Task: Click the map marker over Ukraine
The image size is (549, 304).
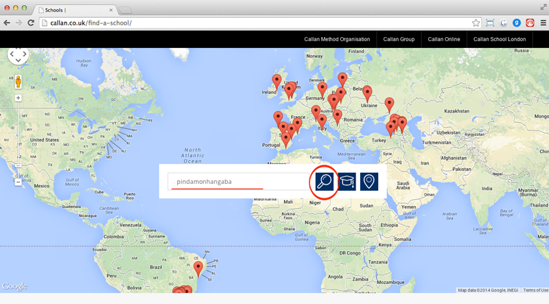Action: tap(367, 94)
